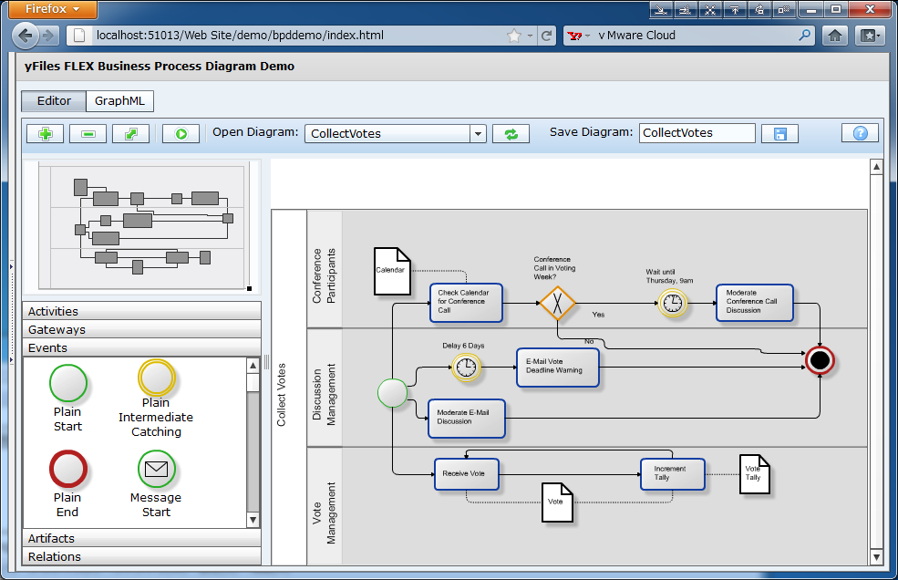Open the Open Diagram dropdown arrow

479,134
